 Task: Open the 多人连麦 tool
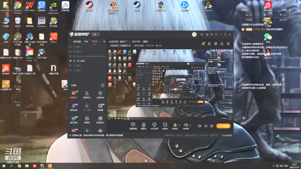click(87, 107)
